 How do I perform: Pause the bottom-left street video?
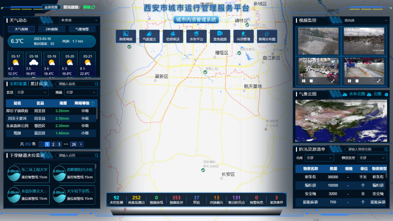click(304, 81)
